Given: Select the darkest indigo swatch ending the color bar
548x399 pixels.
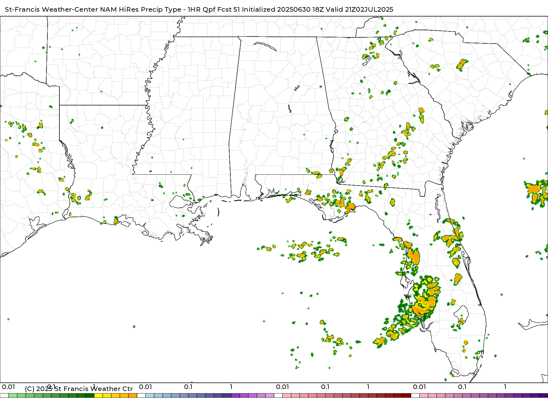Looking at the screenshot, I should point(544,396).
